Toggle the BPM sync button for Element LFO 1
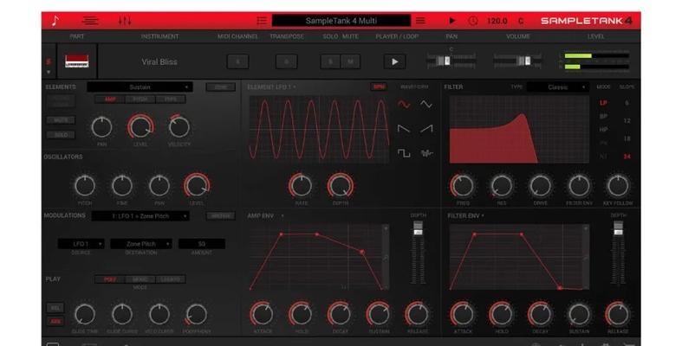This screenshot has width=682, height=346. [x=379, y=86]
